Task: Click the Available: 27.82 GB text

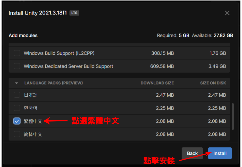Action: (212, 36)
